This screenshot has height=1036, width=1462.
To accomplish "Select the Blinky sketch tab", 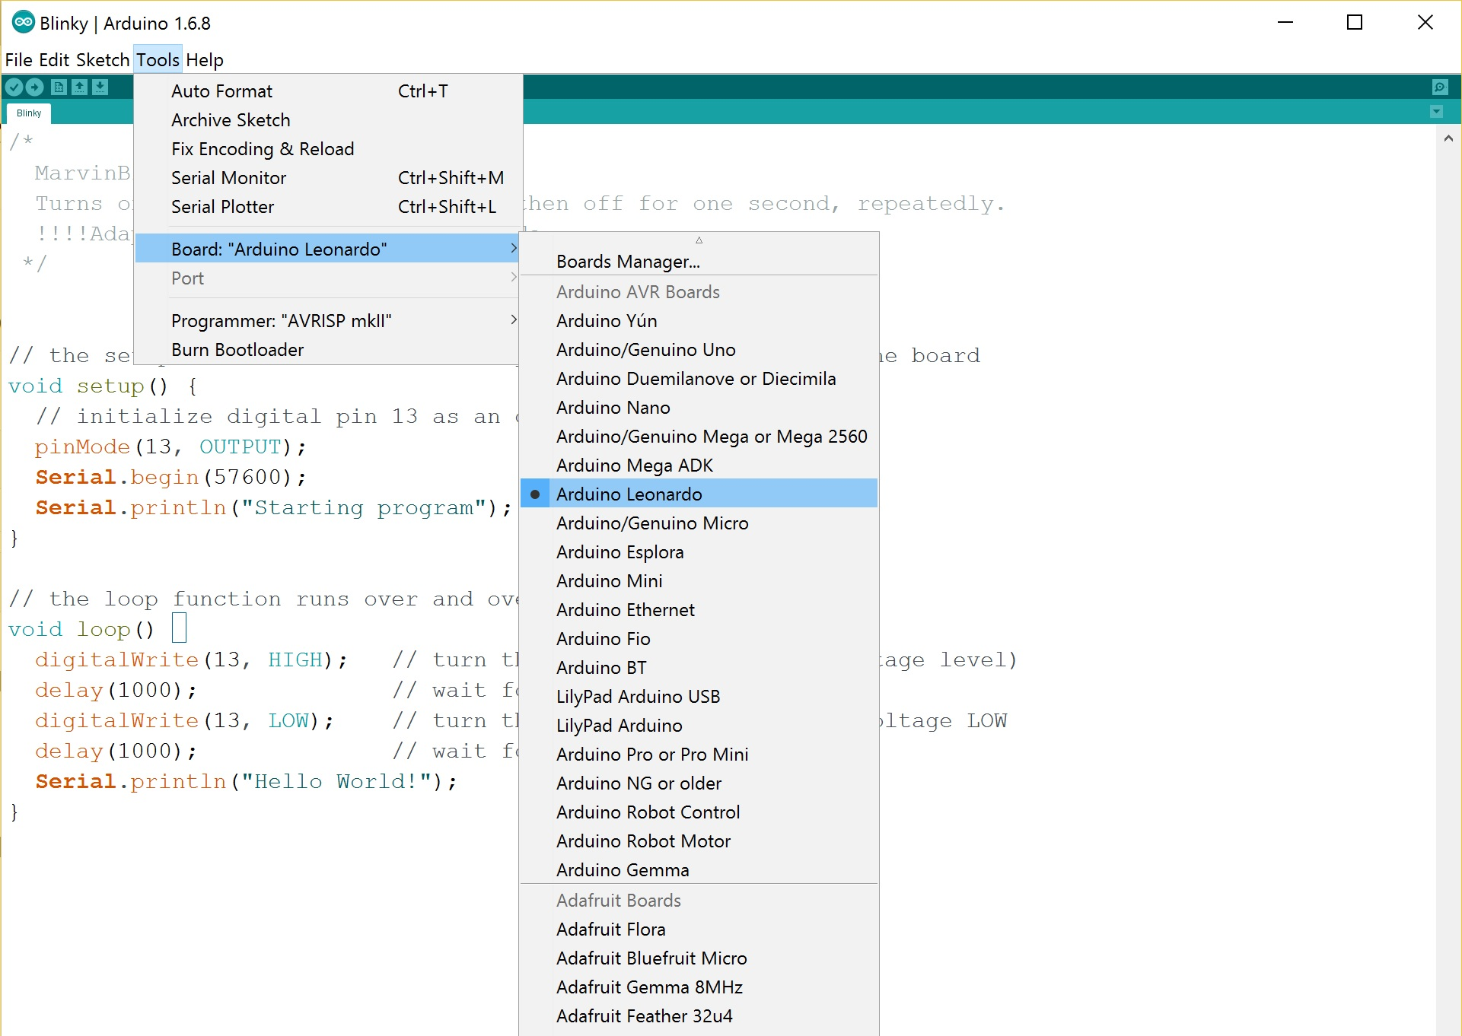I will [x=29, y=113].
